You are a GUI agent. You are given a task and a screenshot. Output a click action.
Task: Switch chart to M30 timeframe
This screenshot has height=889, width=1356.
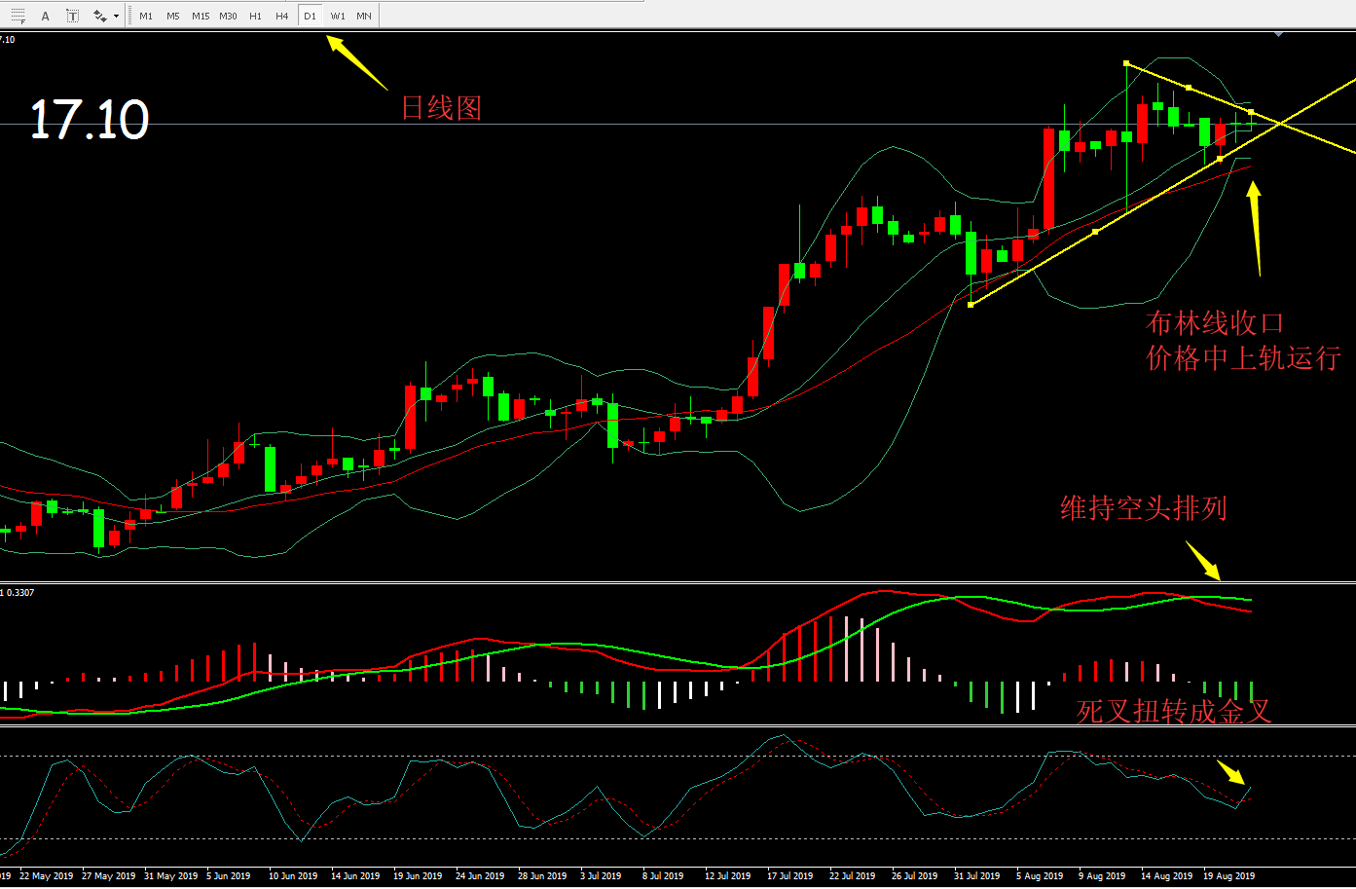coord(228,16)
